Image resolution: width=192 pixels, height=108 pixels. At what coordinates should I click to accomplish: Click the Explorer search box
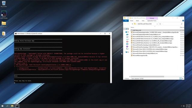pos(173,24)
